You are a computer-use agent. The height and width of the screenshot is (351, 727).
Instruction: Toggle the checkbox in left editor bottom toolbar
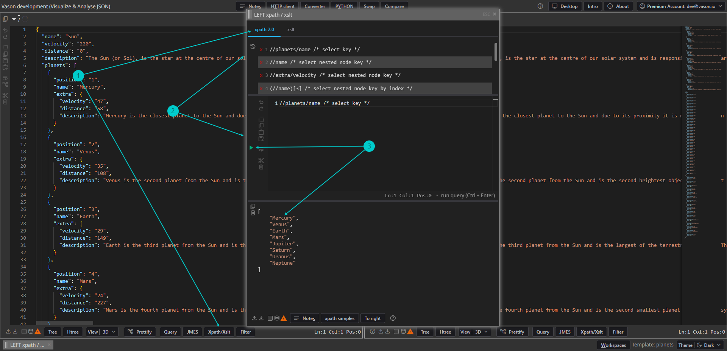click(x=24, y=332)
